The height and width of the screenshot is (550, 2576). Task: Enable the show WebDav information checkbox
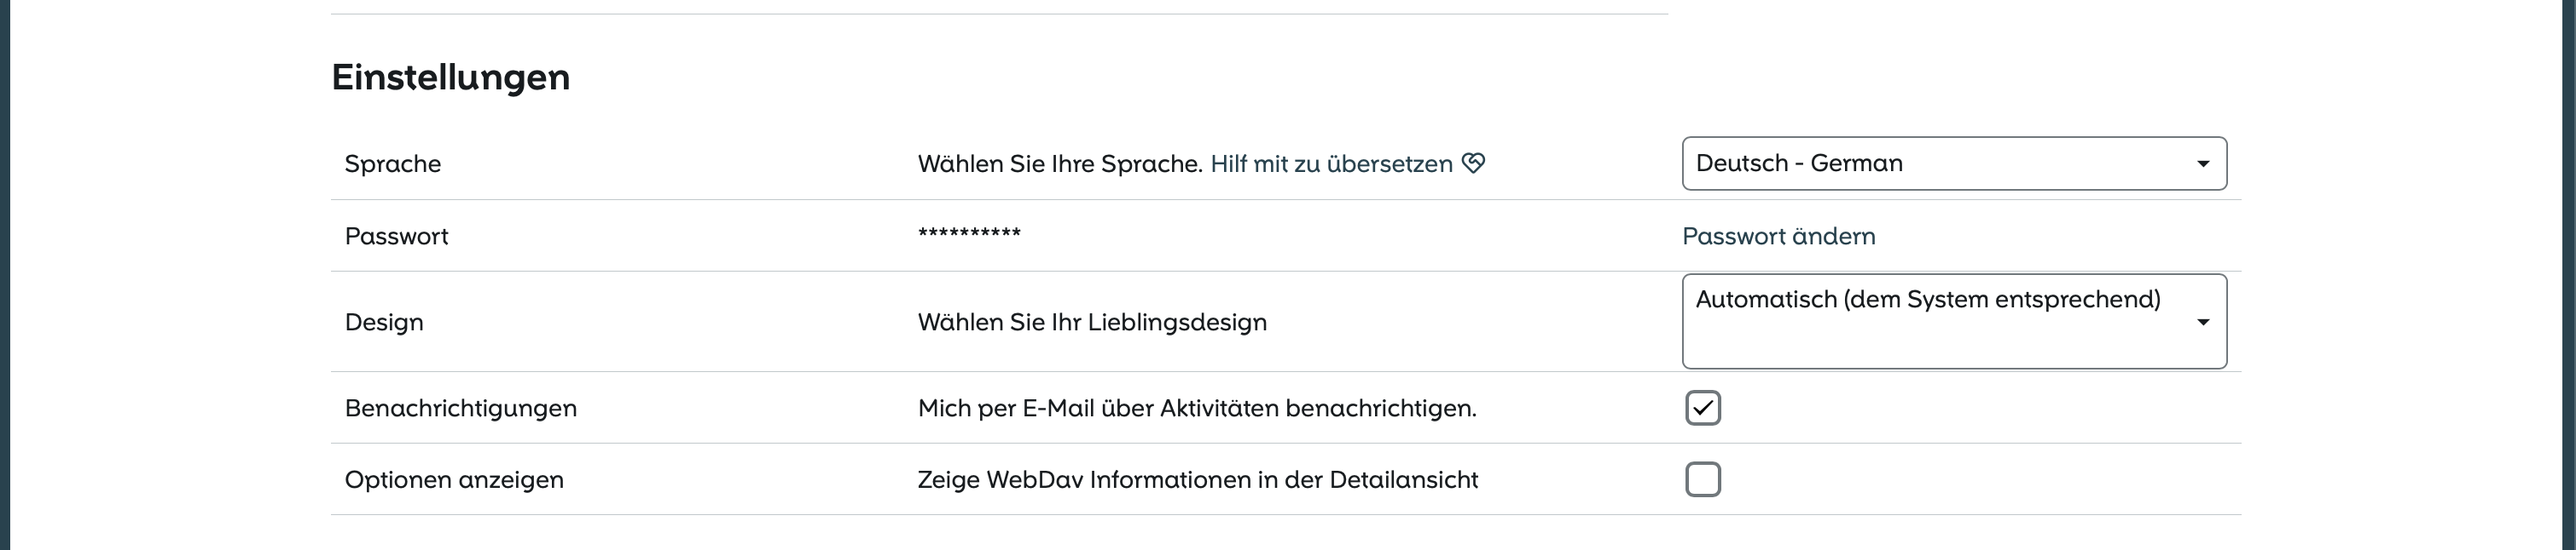1702,479
